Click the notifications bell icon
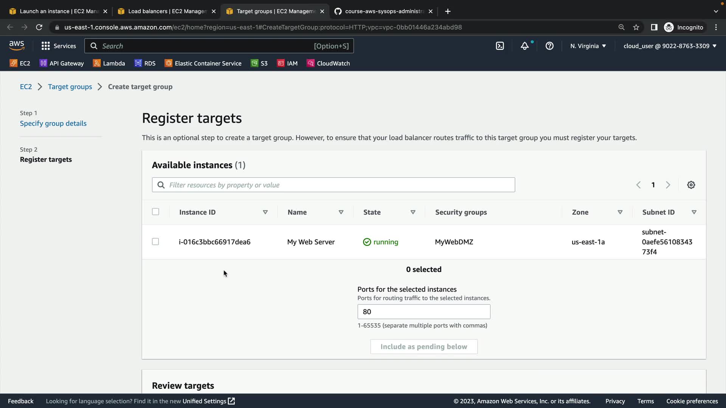The width and height of the screenshot is (726, 408). coord(524,46)
